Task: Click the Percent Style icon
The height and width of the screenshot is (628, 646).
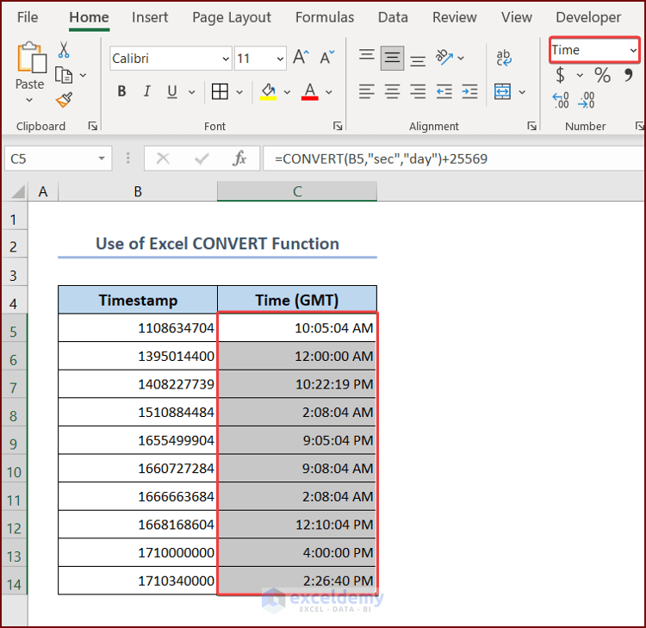Action: click(x=602, y=76)
